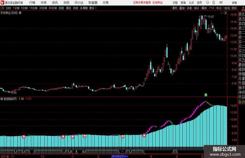Image resolution: width=245 pixels, height=158 pixels.
Task: Open the customer service headset icon
Action: pyautogui.click(x=207, y=3)
